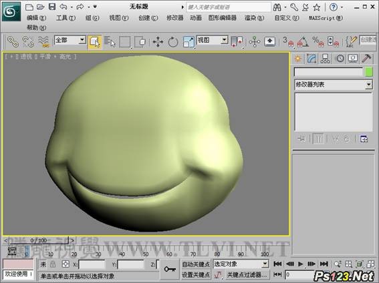This screenshot has height=283, width=379.
Task: Open the 工具(T) menu
Action: pyautogui.click(x=66, y=18)
